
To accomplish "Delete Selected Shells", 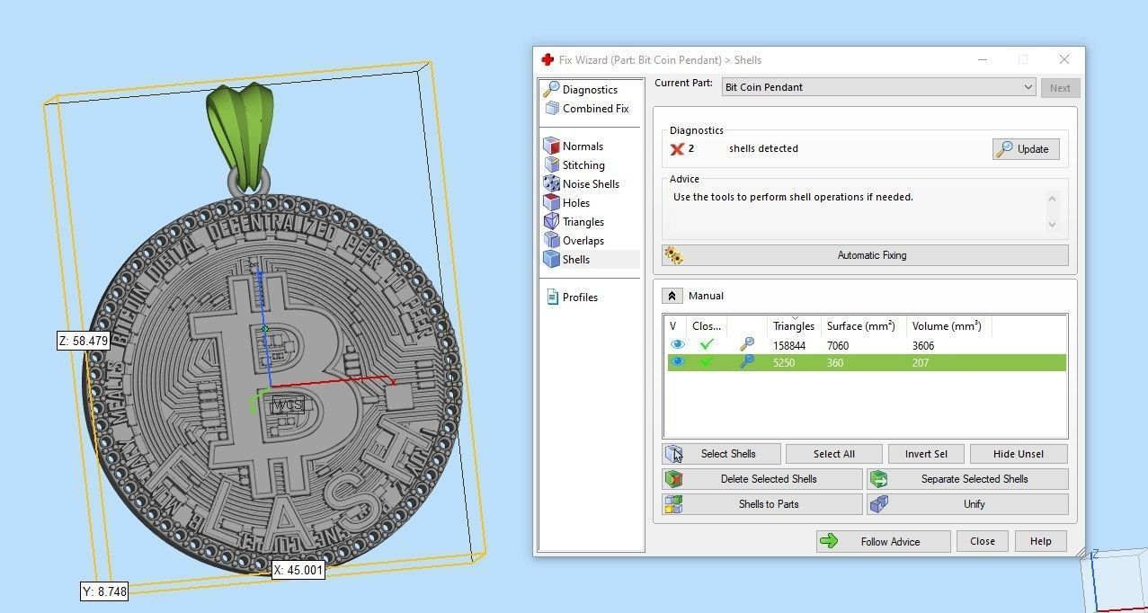I will click(762, 479).
